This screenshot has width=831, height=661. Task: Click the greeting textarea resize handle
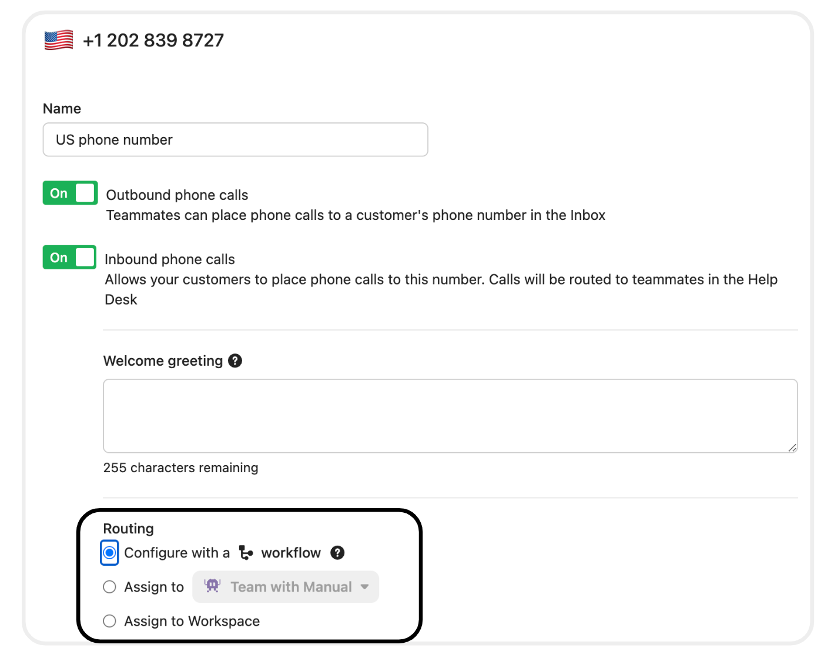tap(792, 448)
